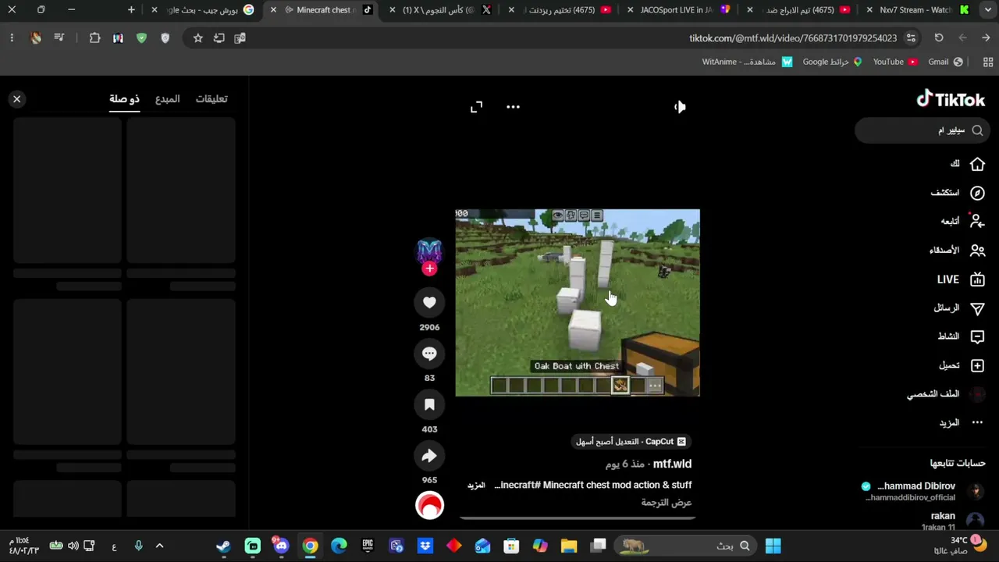Viewport: 999px width, 562px height.
Task: Click the TikTok search input field
Action: (922, 130)
